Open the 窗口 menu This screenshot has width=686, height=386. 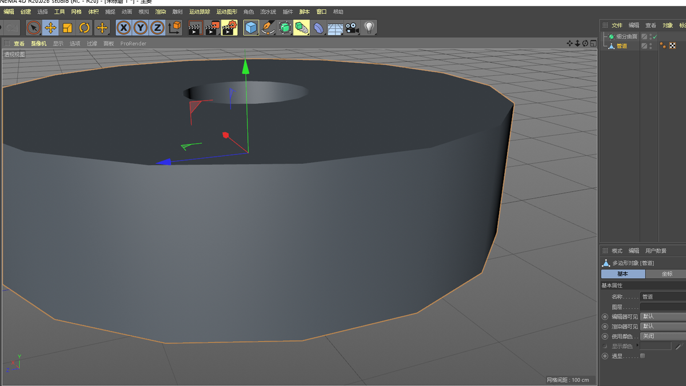pyautogui.click(x=322, y=11)
